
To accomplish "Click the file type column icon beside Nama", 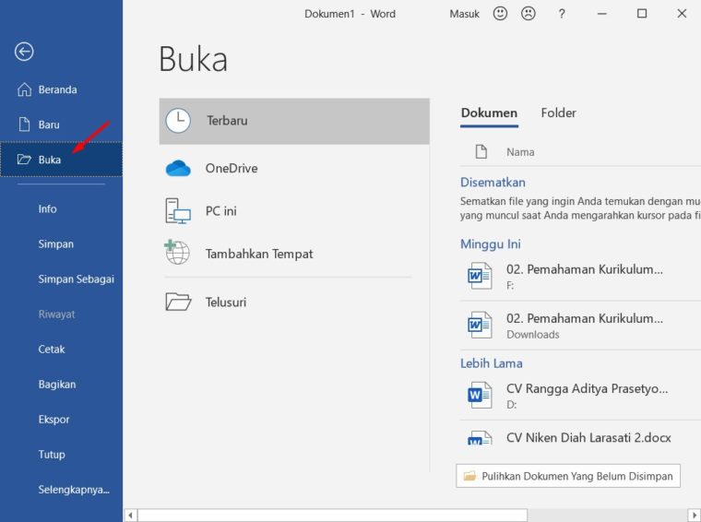I will [x=481, y=151].
